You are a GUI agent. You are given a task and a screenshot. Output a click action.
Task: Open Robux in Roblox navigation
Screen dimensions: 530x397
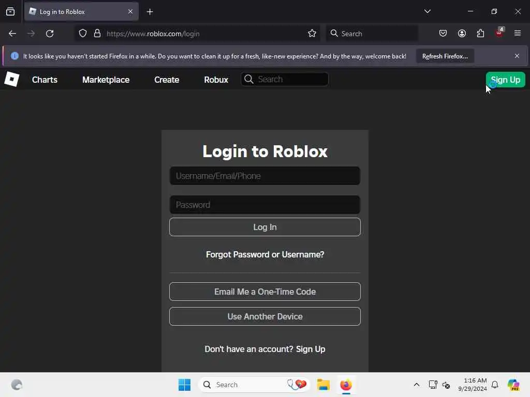pyautogui.click(x=216, y=80)
